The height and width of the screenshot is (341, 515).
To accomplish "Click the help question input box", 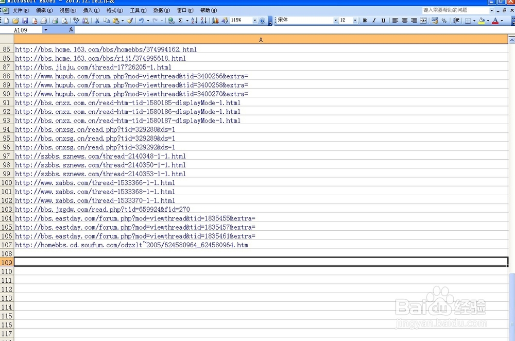I will pyautogui.click(x=456, y=10).
